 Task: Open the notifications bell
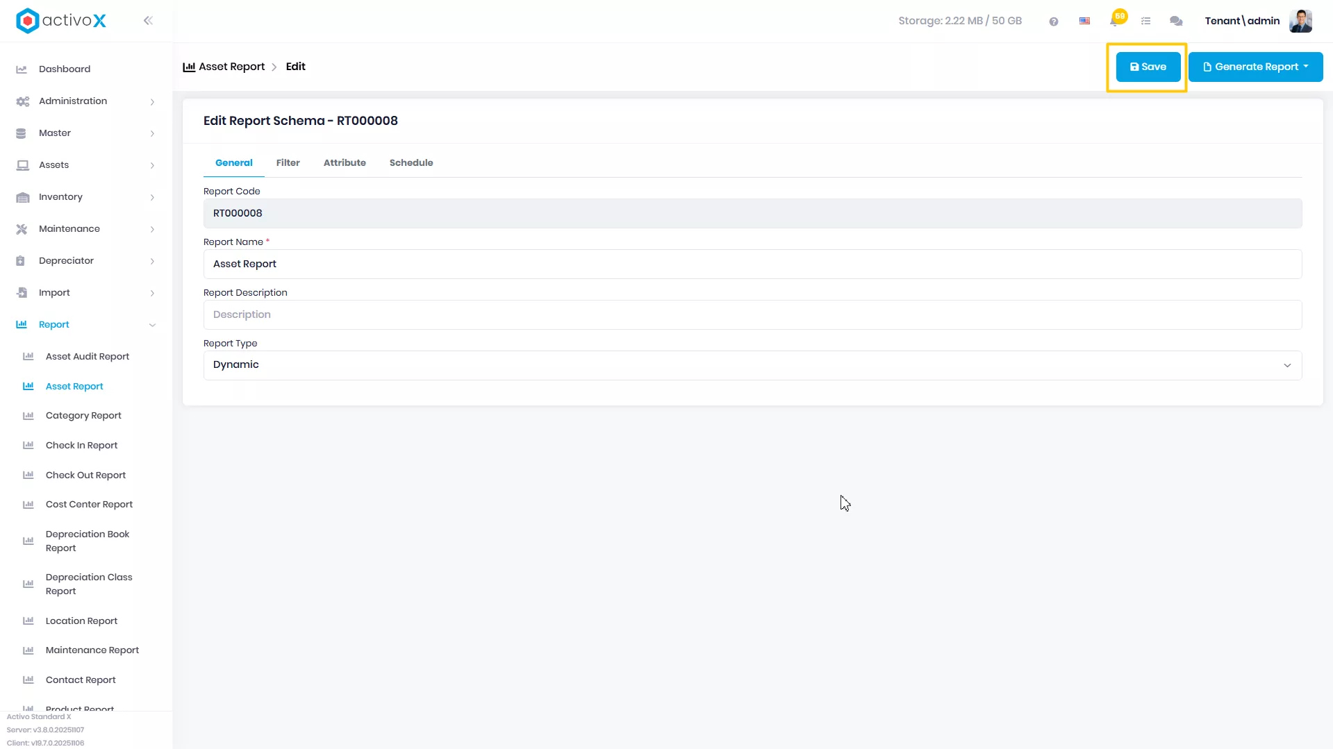tap(1115, 21)
